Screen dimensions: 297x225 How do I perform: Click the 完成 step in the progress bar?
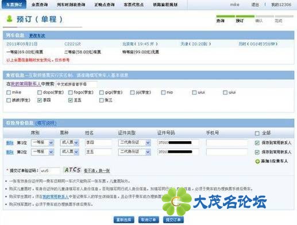click(x=279, y=21)
